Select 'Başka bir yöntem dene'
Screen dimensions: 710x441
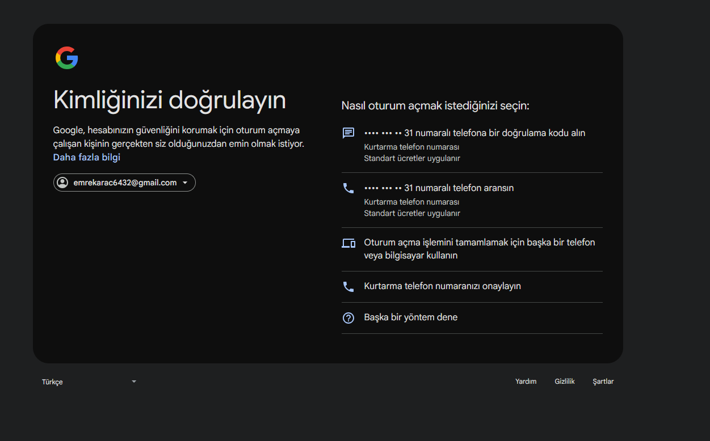[472, 318]
